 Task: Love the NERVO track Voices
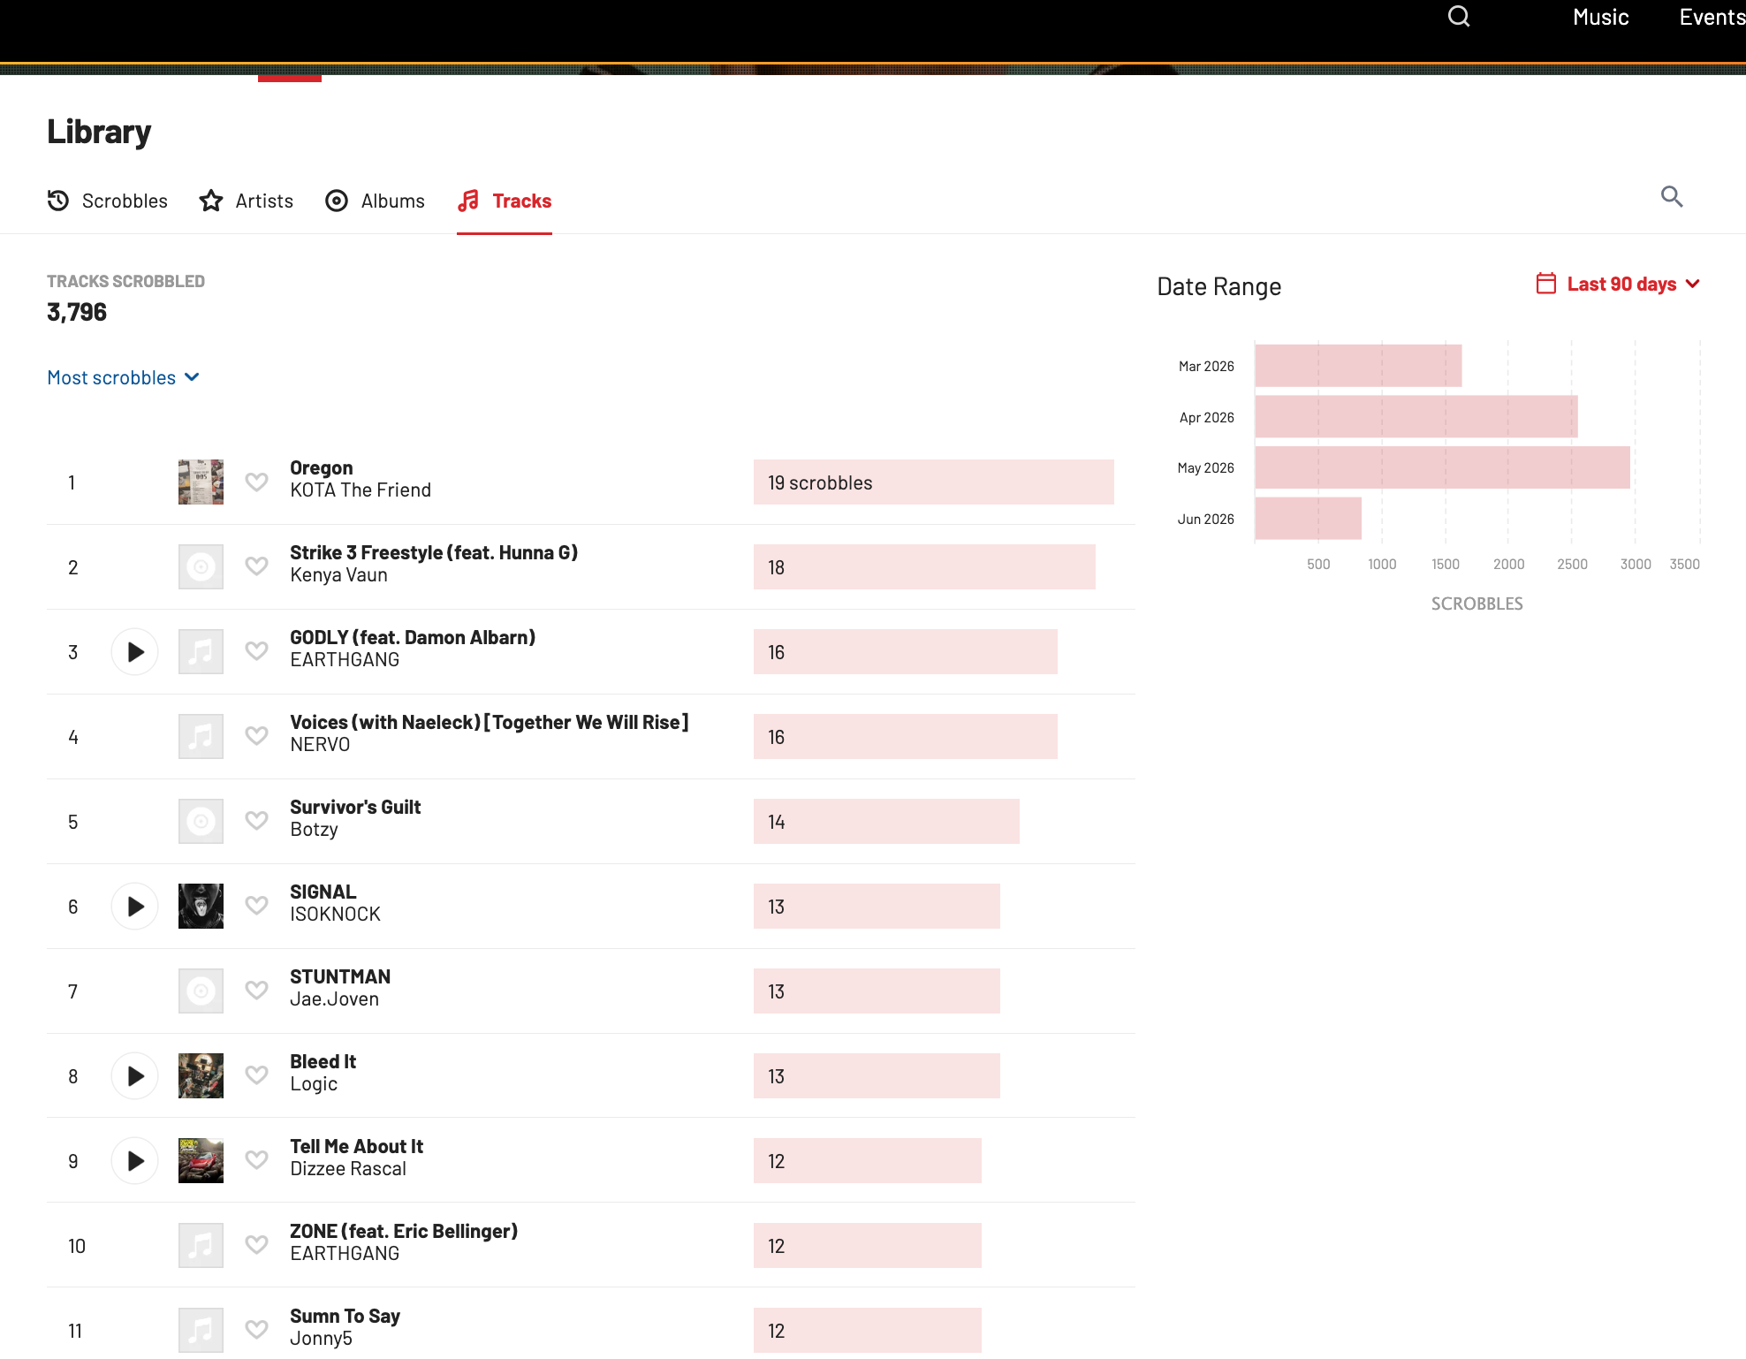point(256,736)
